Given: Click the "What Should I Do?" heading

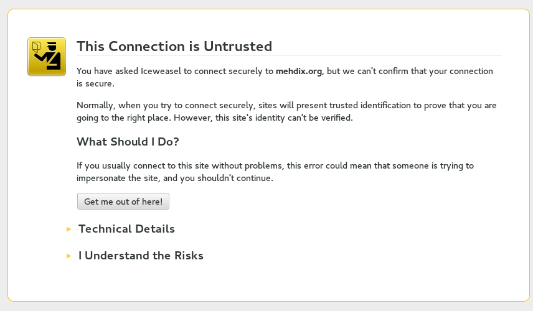Looking at the screenshot, I should click(128, 142).
